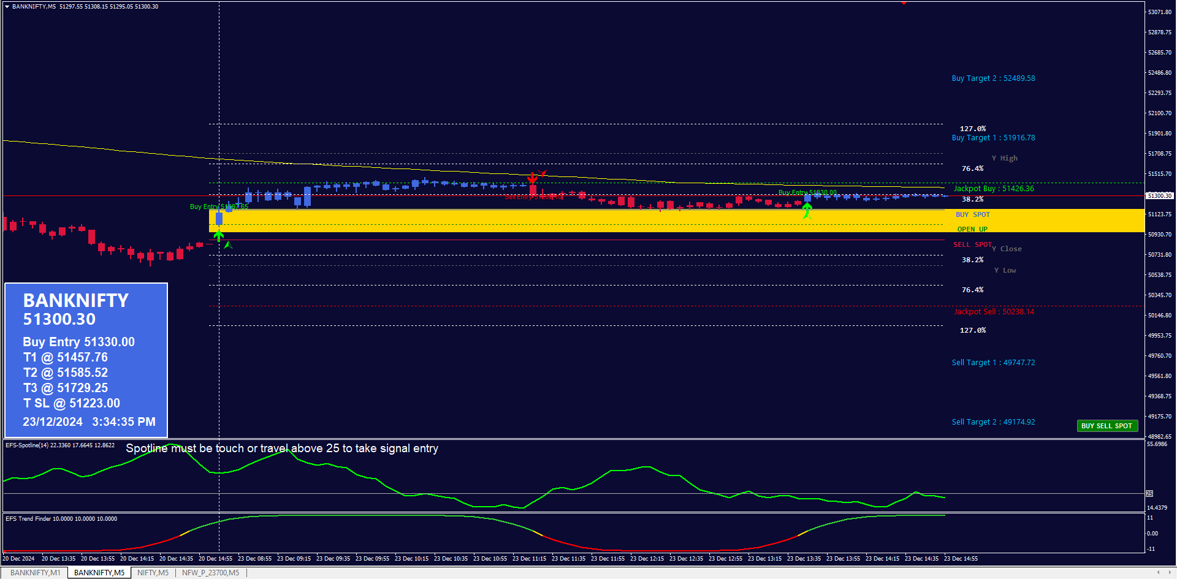Click the EFS-Spotline(14) indicator label
The image size is (1177, 579).
click(60, 445)
